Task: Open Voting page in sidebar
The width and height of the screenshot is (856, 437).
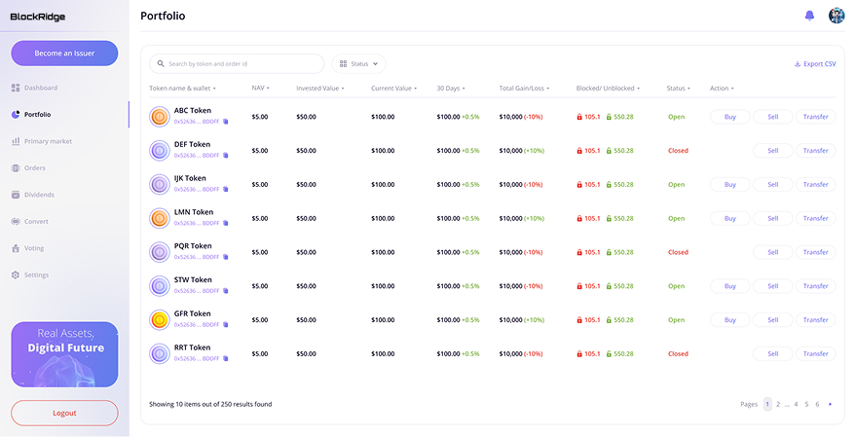Action: point(34,248)
